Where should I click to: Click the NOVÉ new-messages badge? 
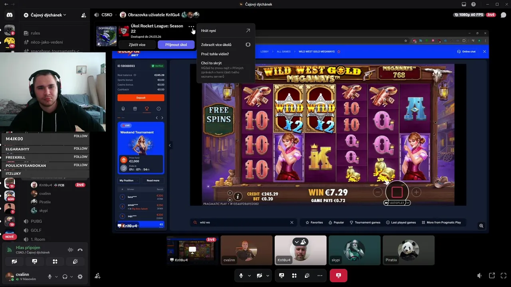[10, 237]
